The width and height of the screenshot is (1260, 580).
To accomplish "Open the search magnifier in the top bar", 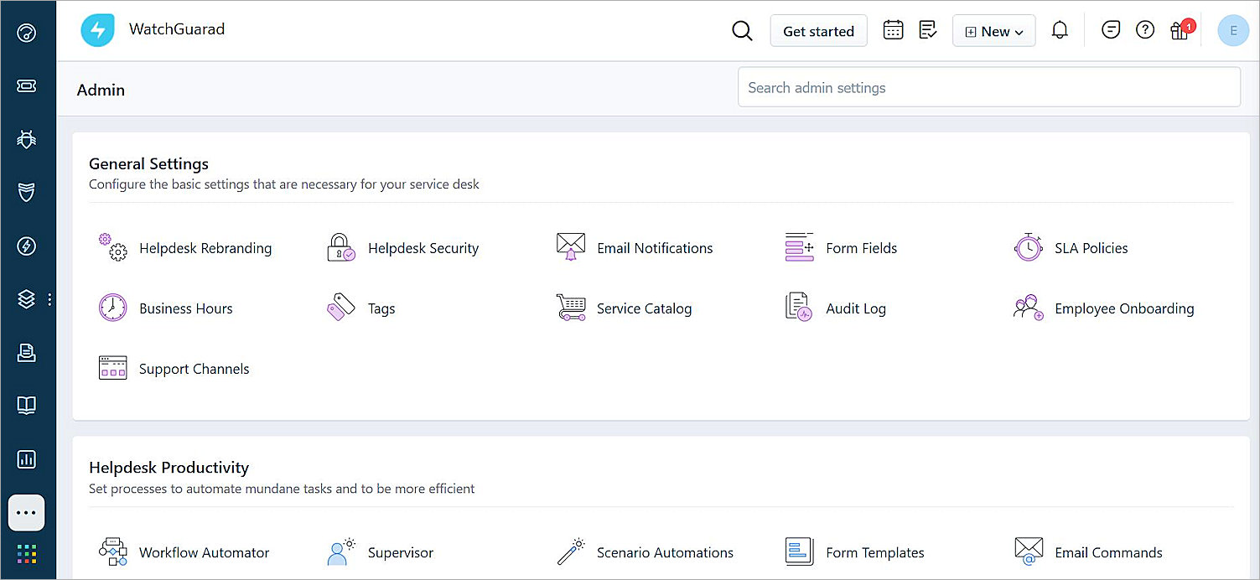I will (x=742, y=30).
